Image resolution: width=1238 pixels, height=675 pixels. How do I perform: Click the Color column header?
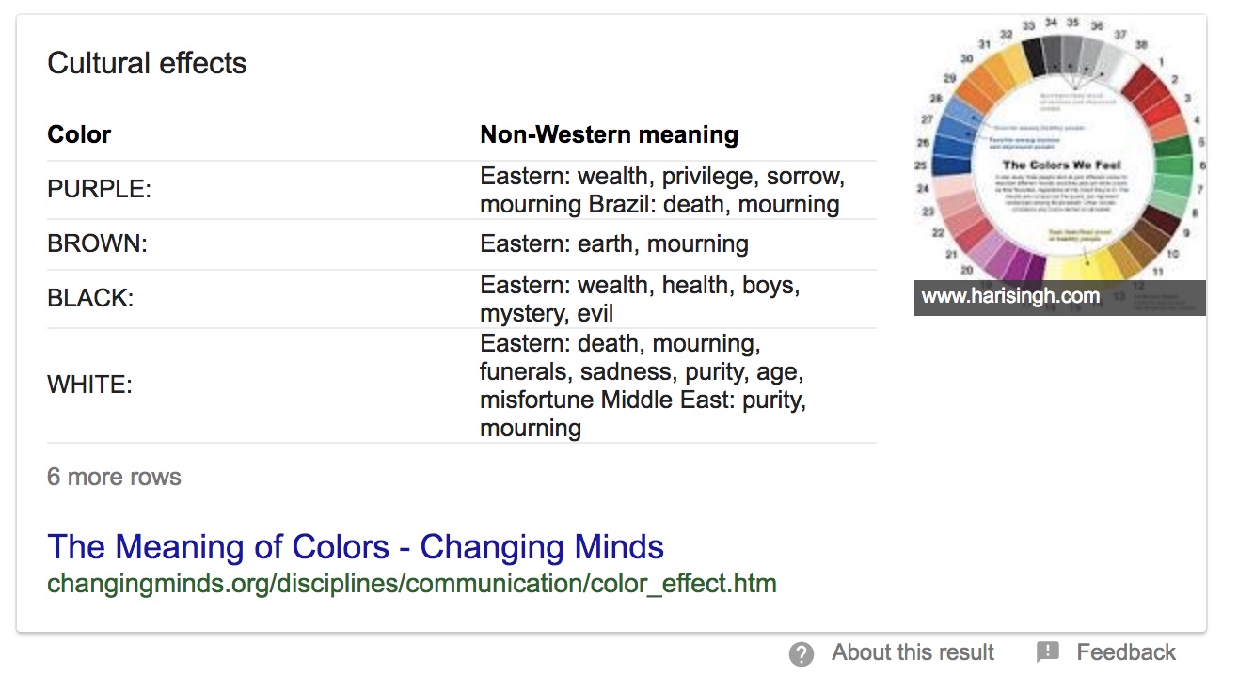79,134
